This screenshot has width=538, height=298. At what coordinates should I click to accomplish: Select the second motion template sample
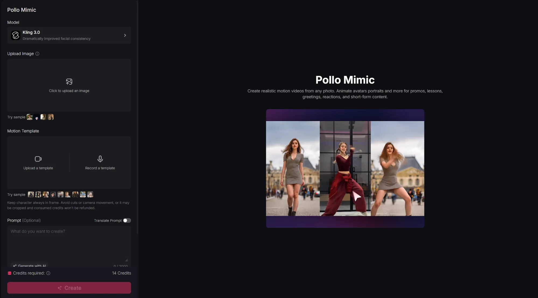(38, 194)
